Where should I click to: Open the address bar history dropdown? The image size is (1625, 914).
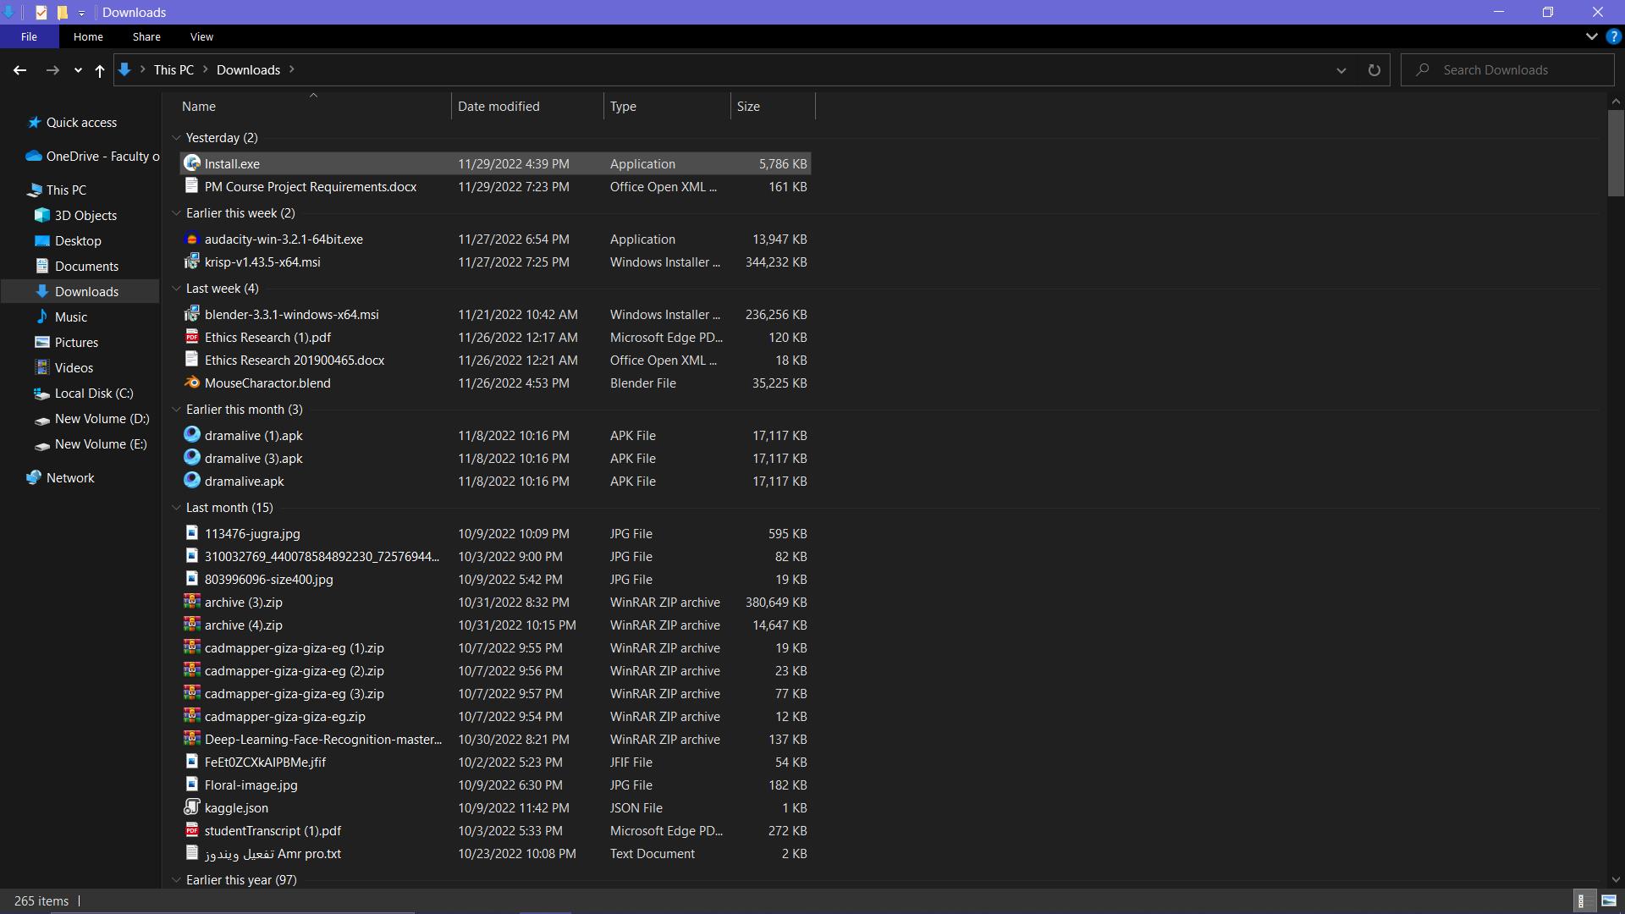(x=1341, y=70)
